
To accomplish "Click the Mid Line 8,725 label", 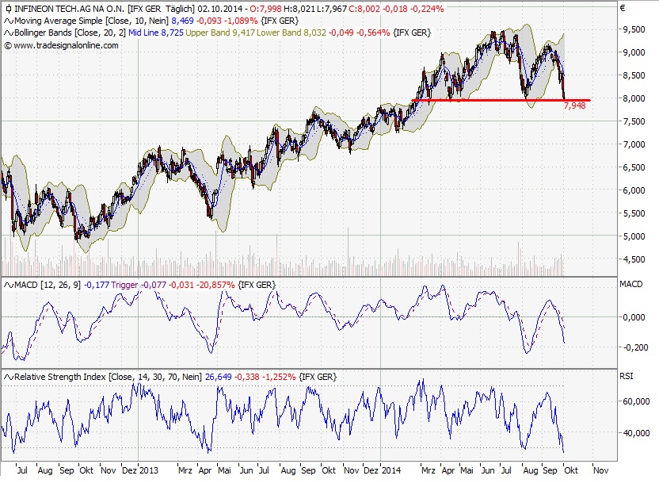I will (156, 33).
